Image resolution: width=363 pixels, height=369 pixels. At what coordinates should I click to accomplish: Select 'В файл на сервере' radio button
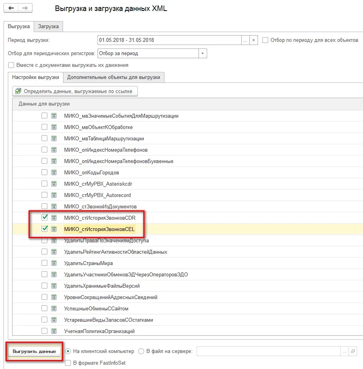(141, 351)
